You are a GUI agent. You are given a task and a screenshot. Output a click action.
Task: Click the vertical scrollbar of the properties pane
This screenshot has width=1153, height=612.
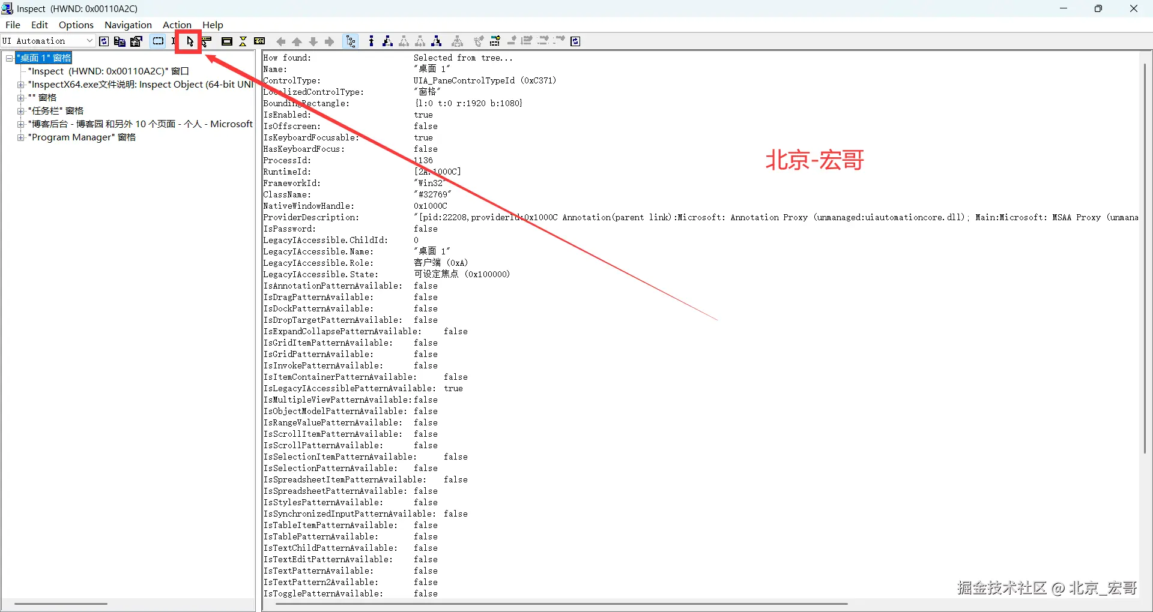click(x=1145, y=258)
